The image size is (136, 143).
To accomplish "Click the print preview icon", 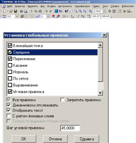I will pos(26,11).
